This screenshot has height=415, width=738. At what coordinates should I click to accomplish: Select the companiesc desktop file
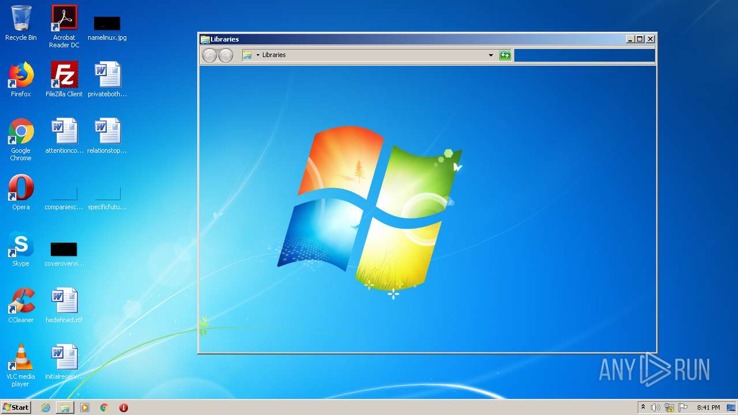[x=64, y=197]
